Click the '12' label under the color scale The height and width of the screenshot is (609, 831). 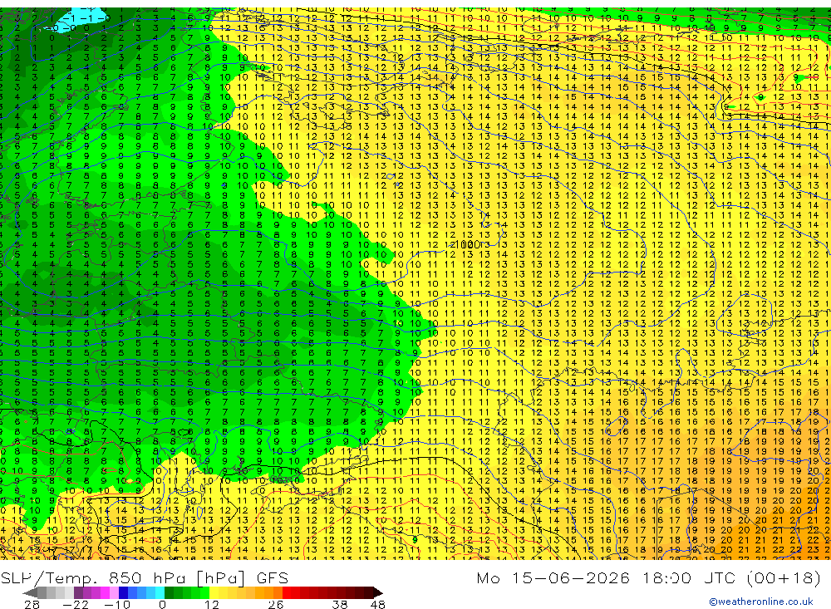(x=211, y=605)
